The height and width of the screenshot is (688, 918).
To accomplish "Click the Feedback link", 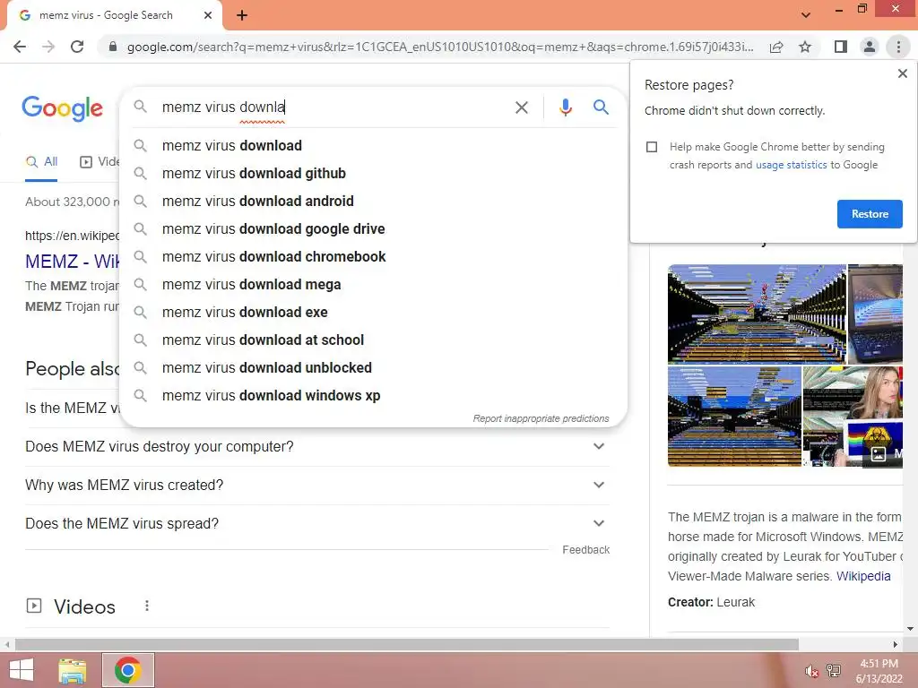I will point(585,550).
